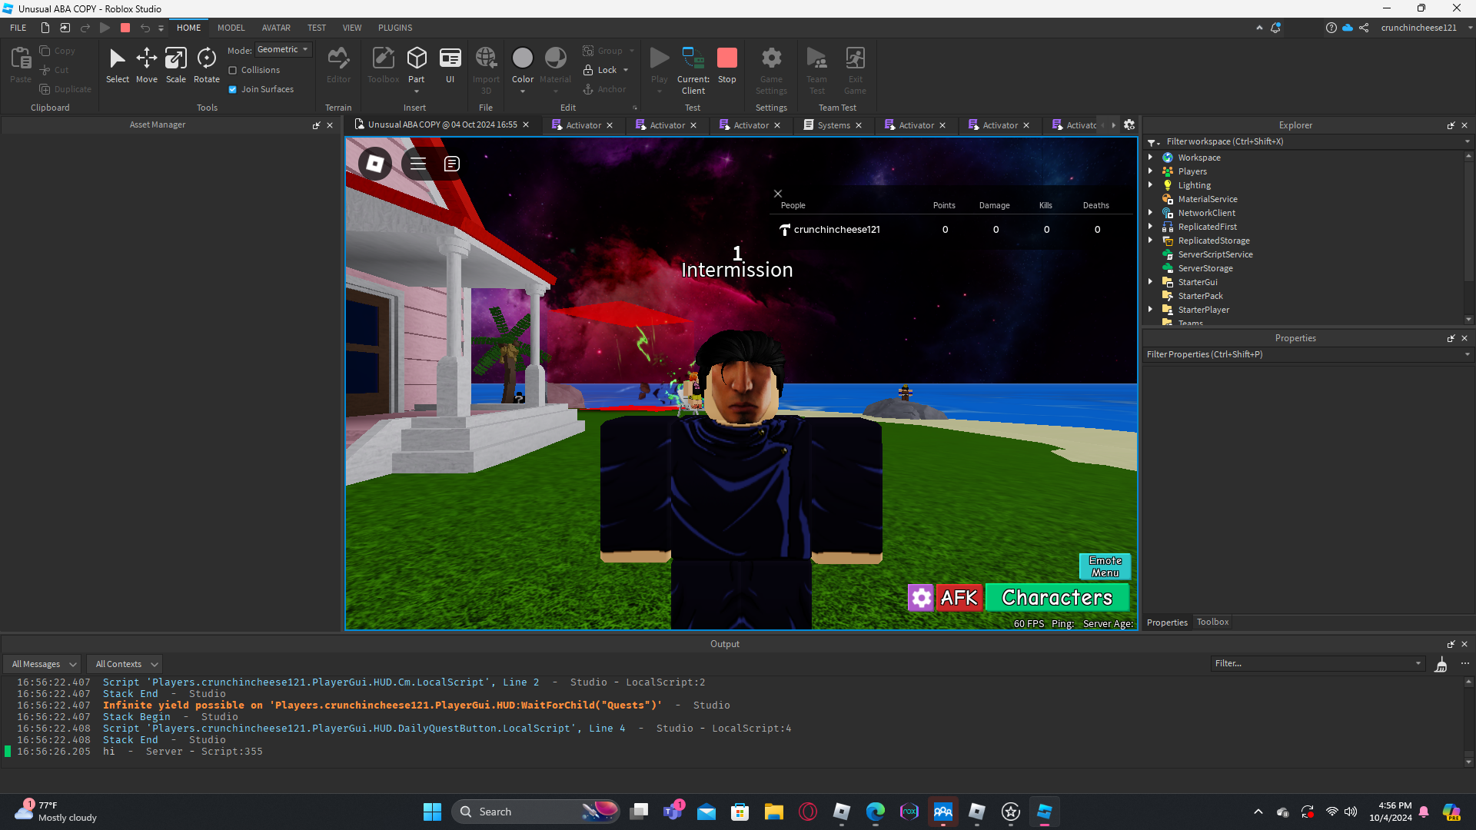Expand the StarterPlayer node
Image resolution: width=1476 pixels, height=830 pixels.
click(1151, 310)
